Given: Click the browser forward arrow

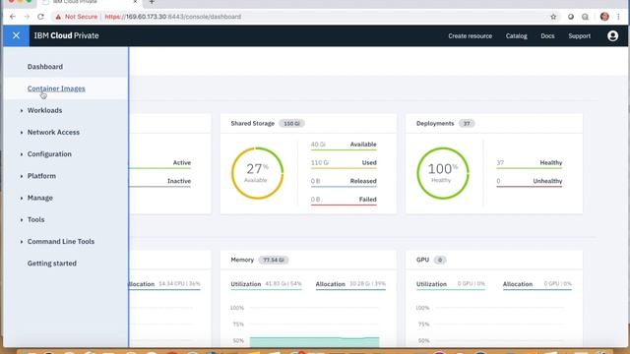Looking at the screenshot, I should [x=27, y=17].
